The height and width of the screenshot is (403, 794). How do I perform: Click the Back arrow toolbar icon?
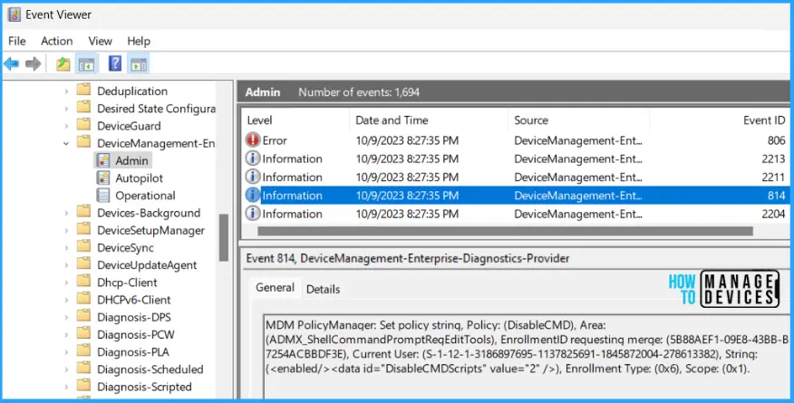(x=11, y=63)
